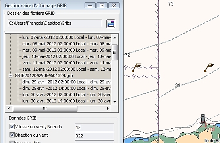This screenshot has width=220, height=143.
Task: Choose mer. 09-mai-2012 02:00:00 record
Action: pyautogui.click(x=67, y=50)
